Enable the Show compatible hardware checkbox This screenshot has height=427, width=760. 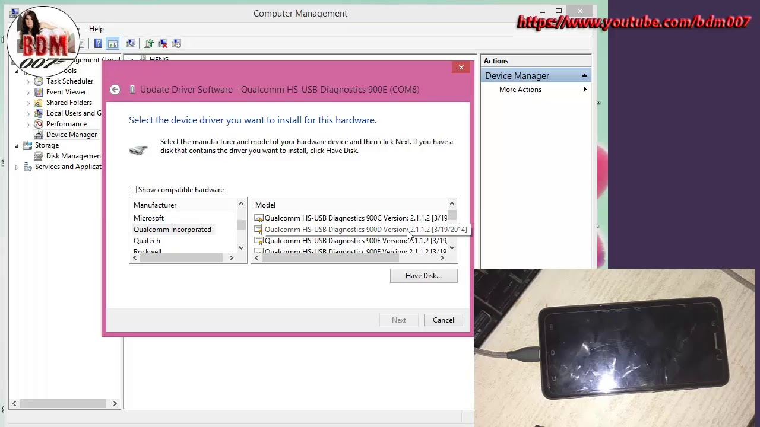(132, 190)
